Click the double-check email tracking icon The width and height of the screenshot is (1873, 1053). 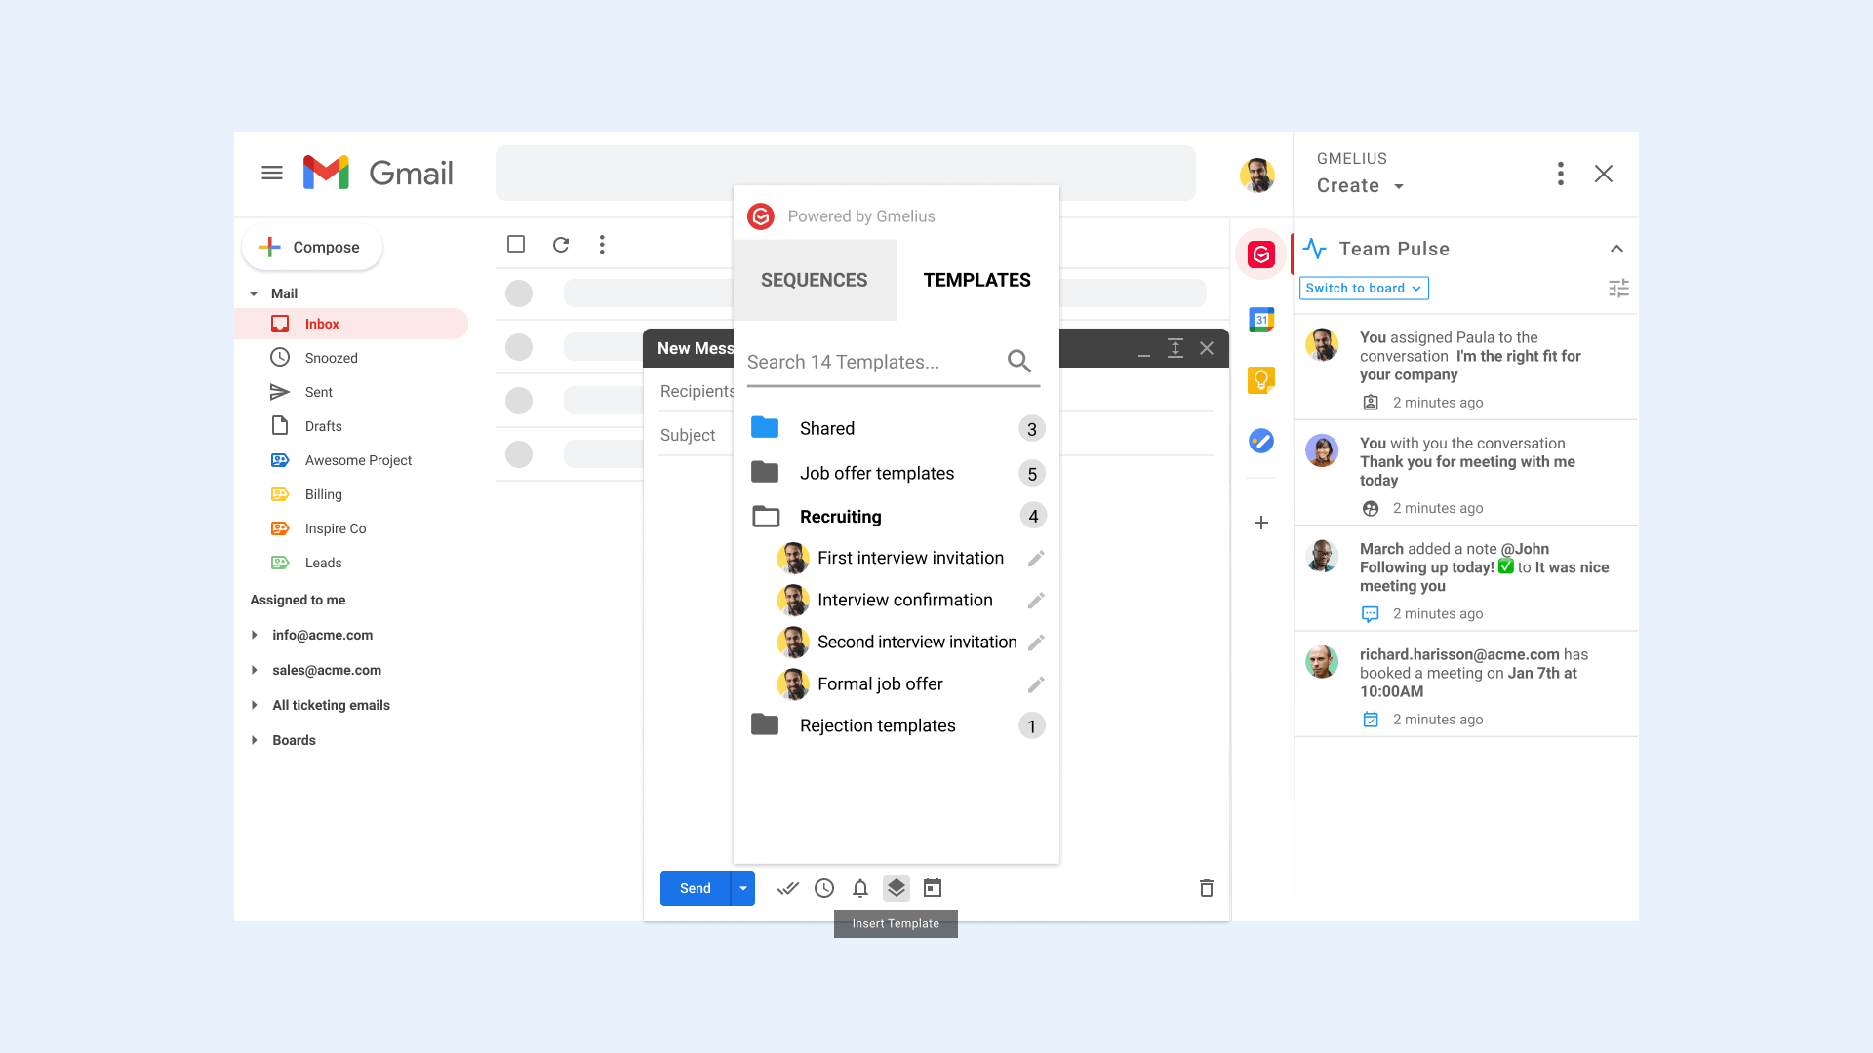point(788,888)
